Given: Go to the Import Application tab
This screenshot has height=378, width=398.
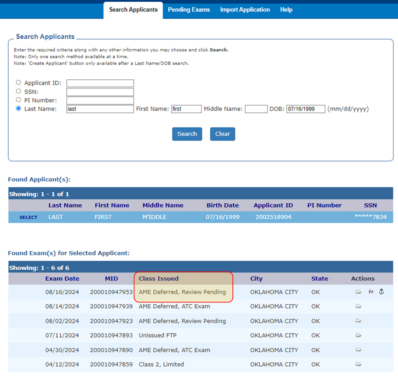Looking at the screenshot, I should (x=245, y=10).
